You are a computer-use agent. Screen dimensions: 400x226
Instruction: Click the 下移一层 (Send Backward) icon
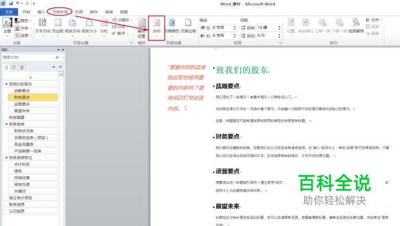coord(339,23)
